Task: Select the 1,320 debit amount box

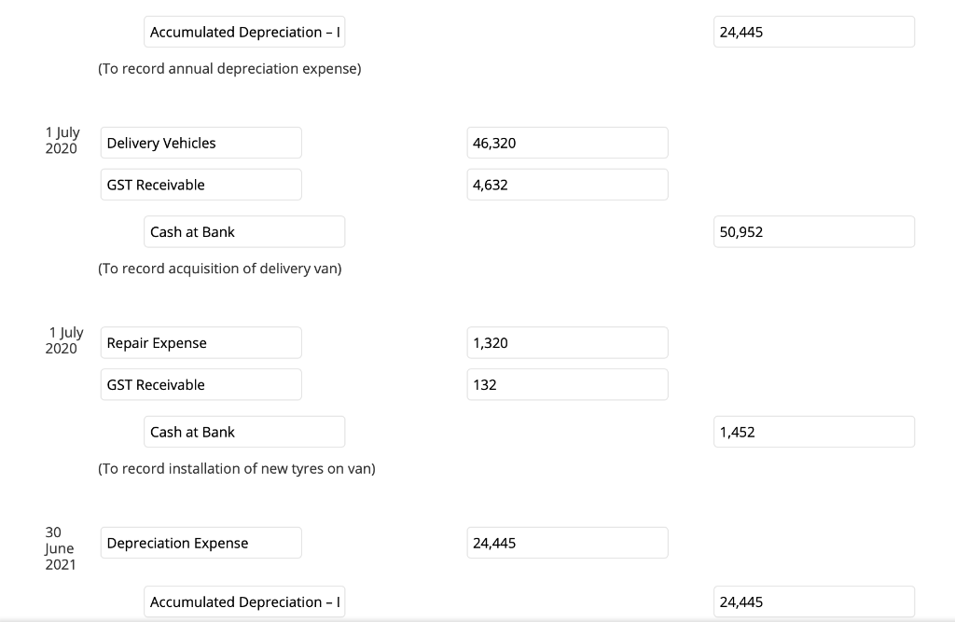Action: [x=567, y=342]
